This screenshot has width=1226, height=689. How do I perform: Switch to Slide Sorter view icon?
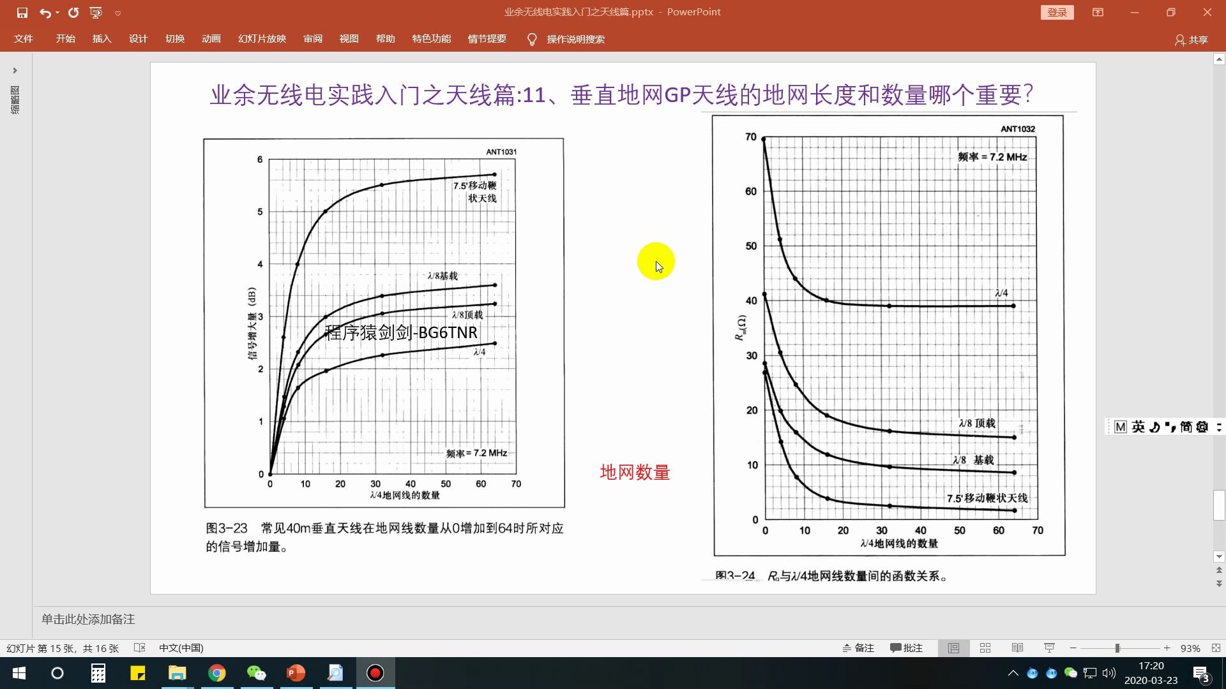point(985,648)
